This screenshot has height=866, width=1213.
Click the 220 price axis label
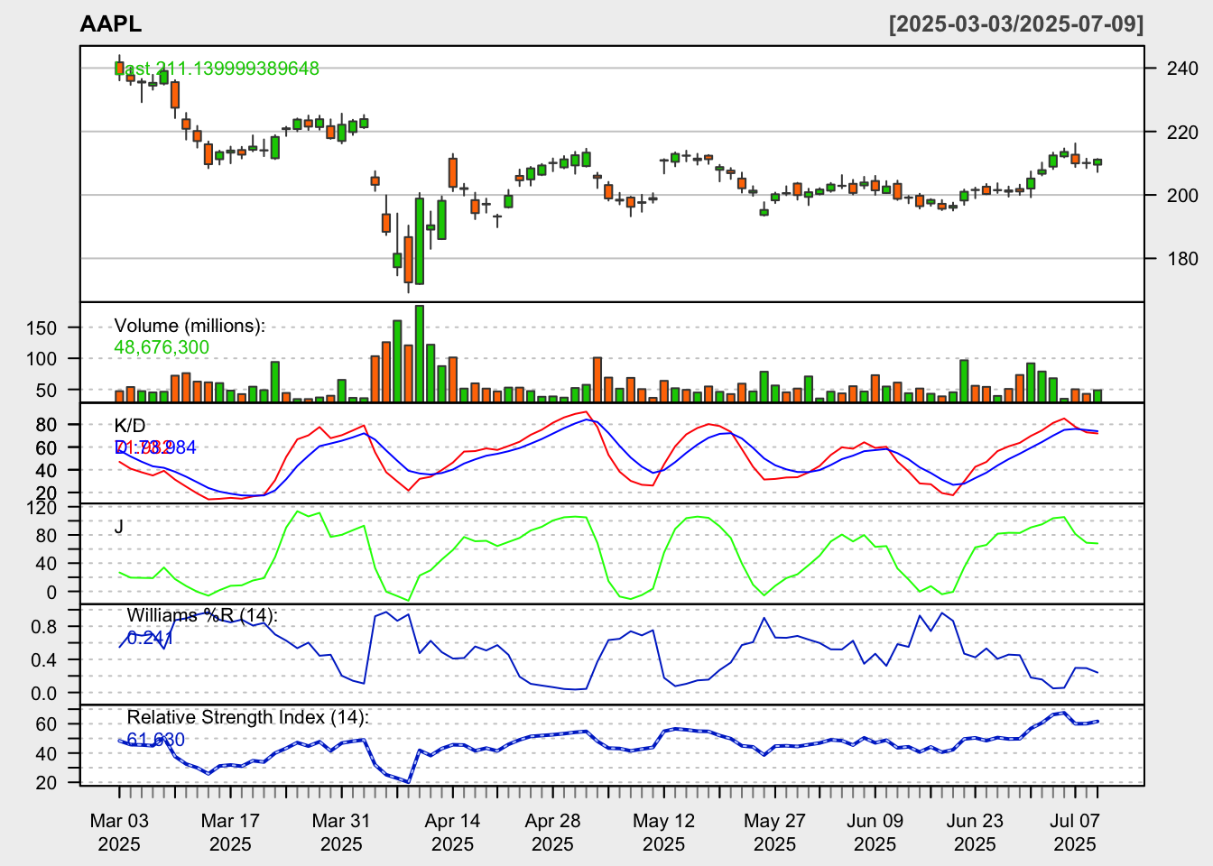click(1183, 132)
